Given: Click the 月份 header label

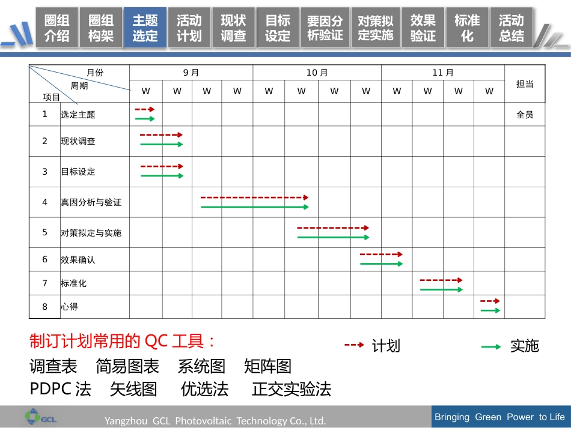Looking at the screenshot, I should pyautogui.click(x=95, y=73).
